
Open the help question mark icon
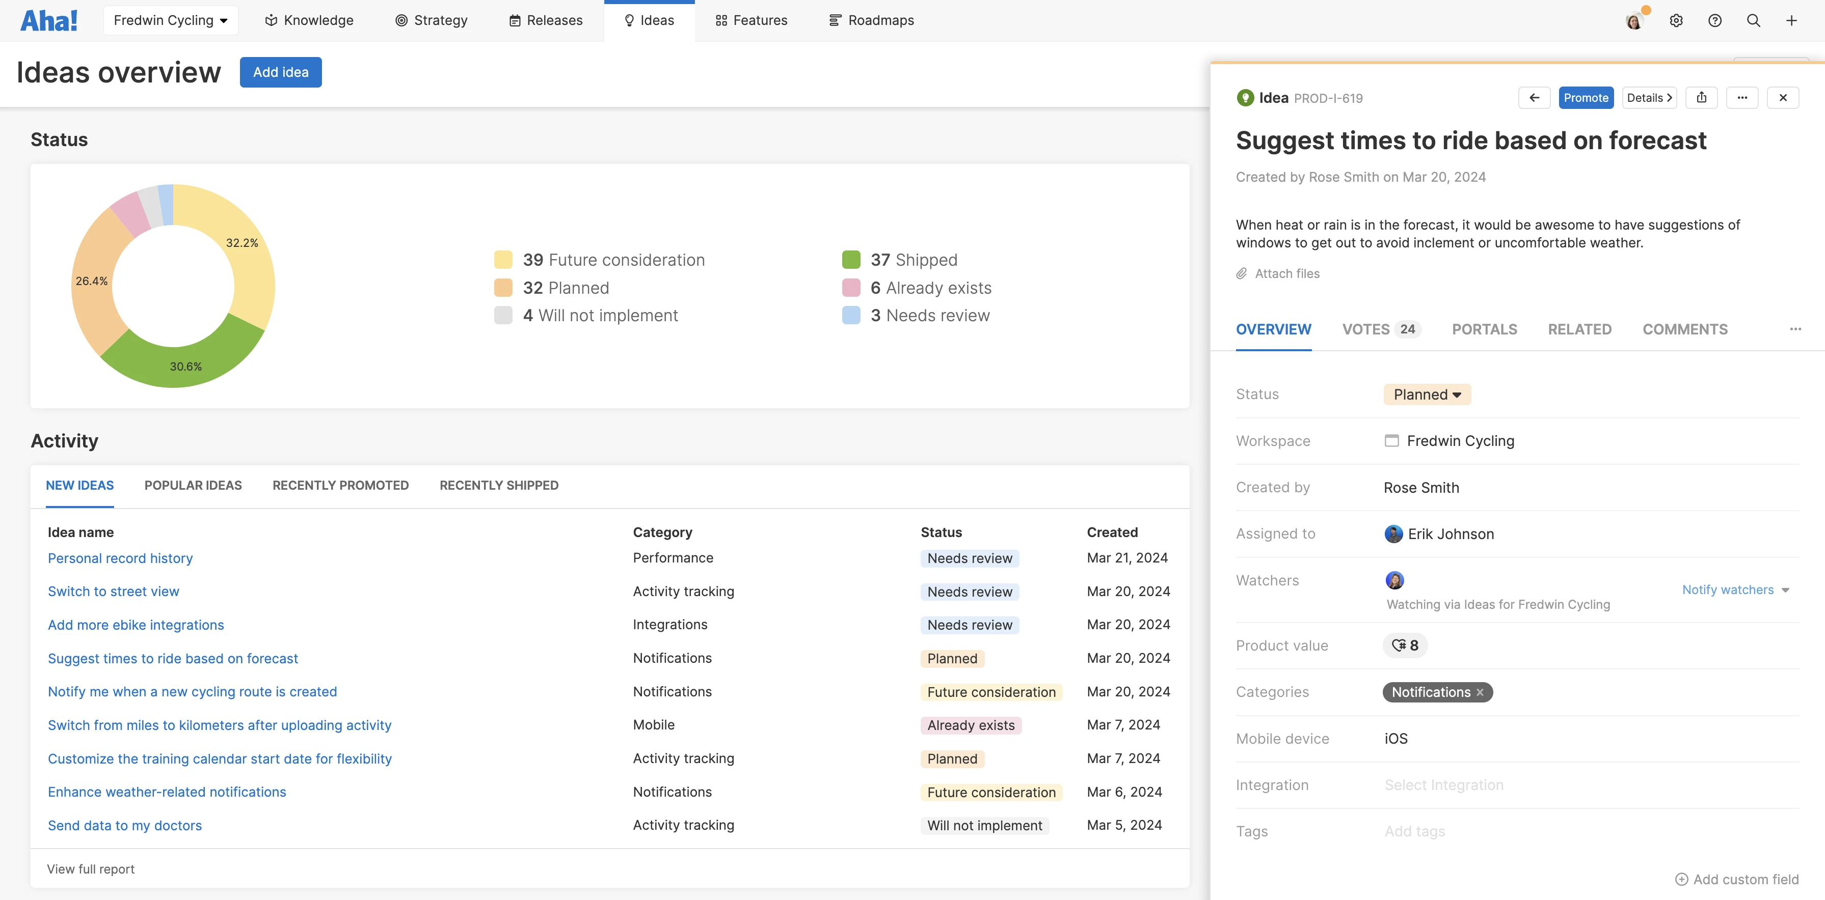1714,20
